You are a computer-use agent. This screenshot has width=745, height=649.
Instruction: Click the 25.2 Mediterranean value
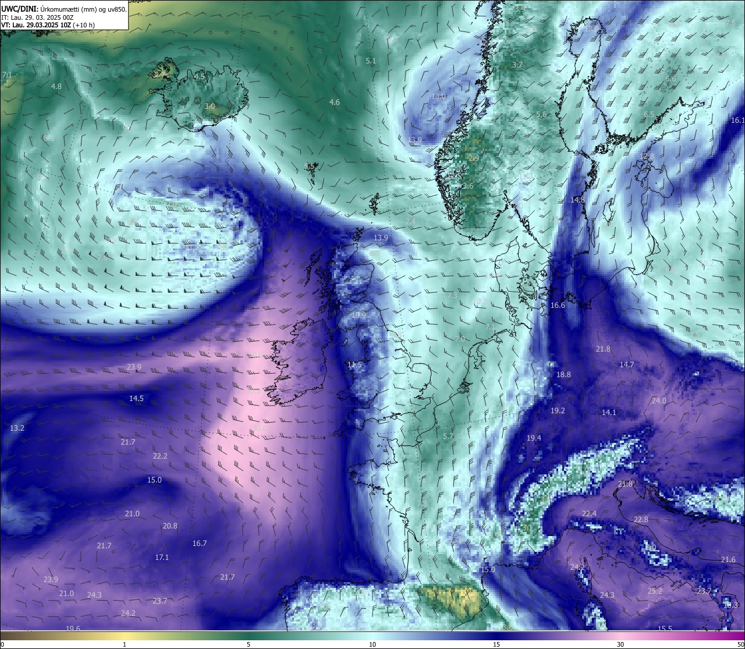pyautogui.click(x=655, y=591)
